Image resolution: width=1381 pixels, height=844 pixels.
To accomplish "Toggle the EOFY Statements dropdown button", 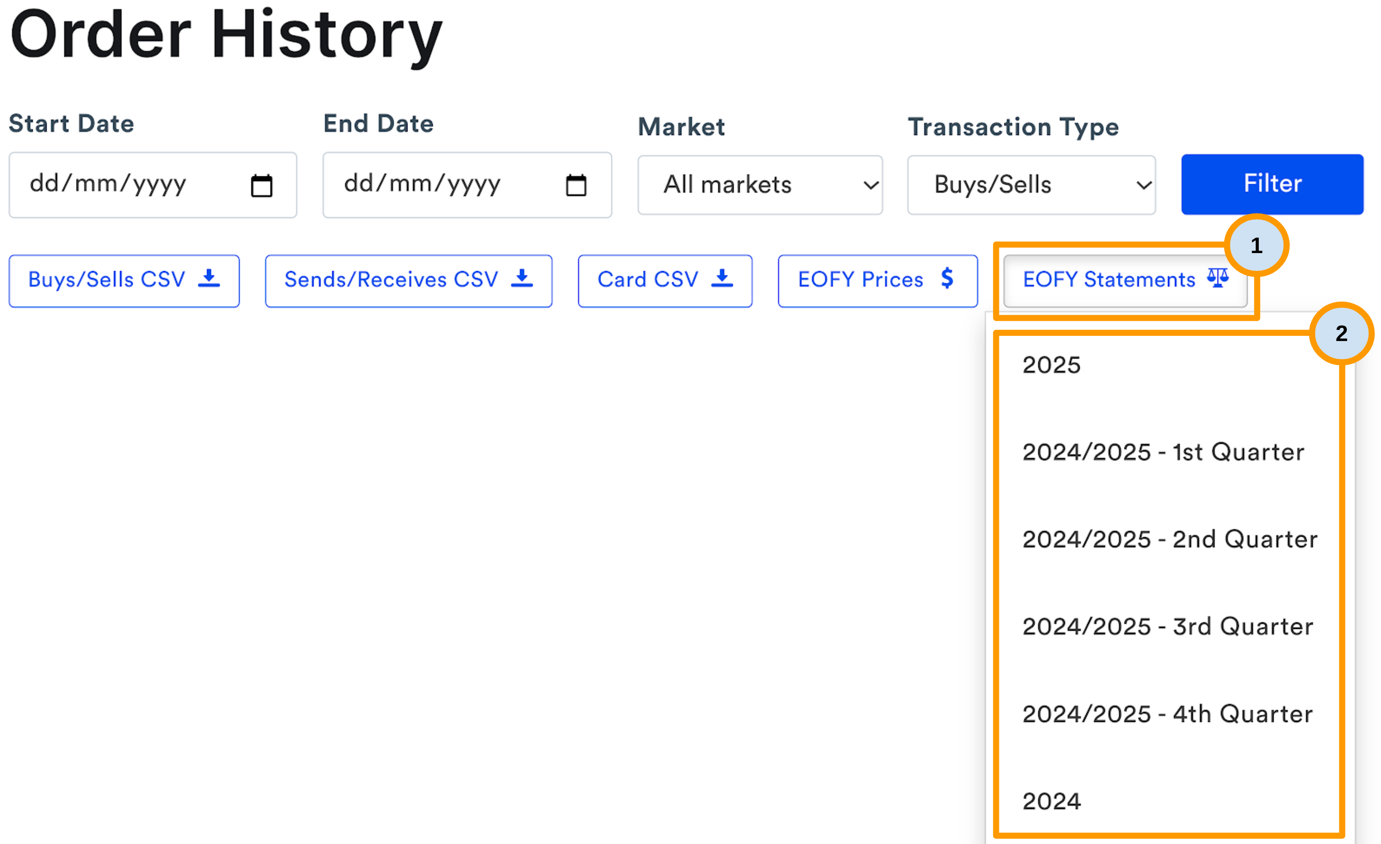I will [x=1125, y=281].
